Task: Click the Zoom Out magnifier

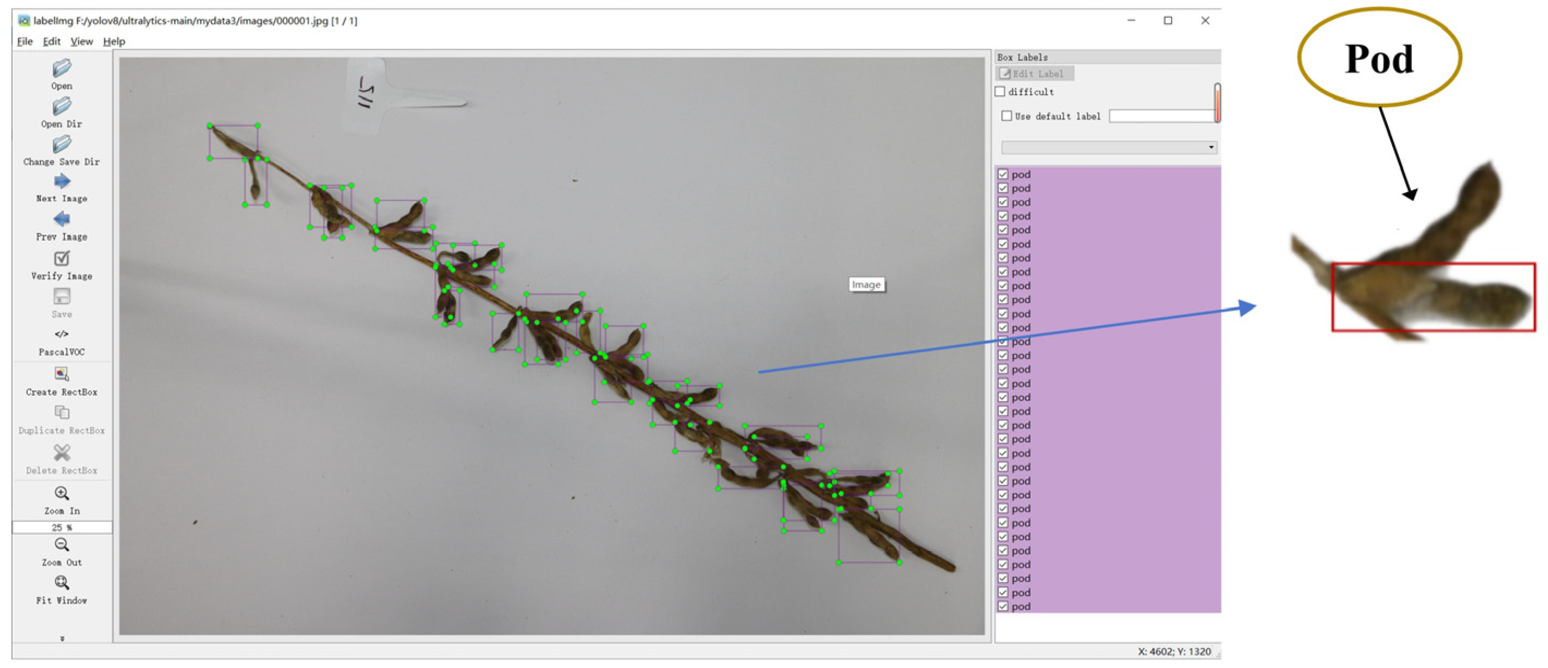Action: point(61,544)
